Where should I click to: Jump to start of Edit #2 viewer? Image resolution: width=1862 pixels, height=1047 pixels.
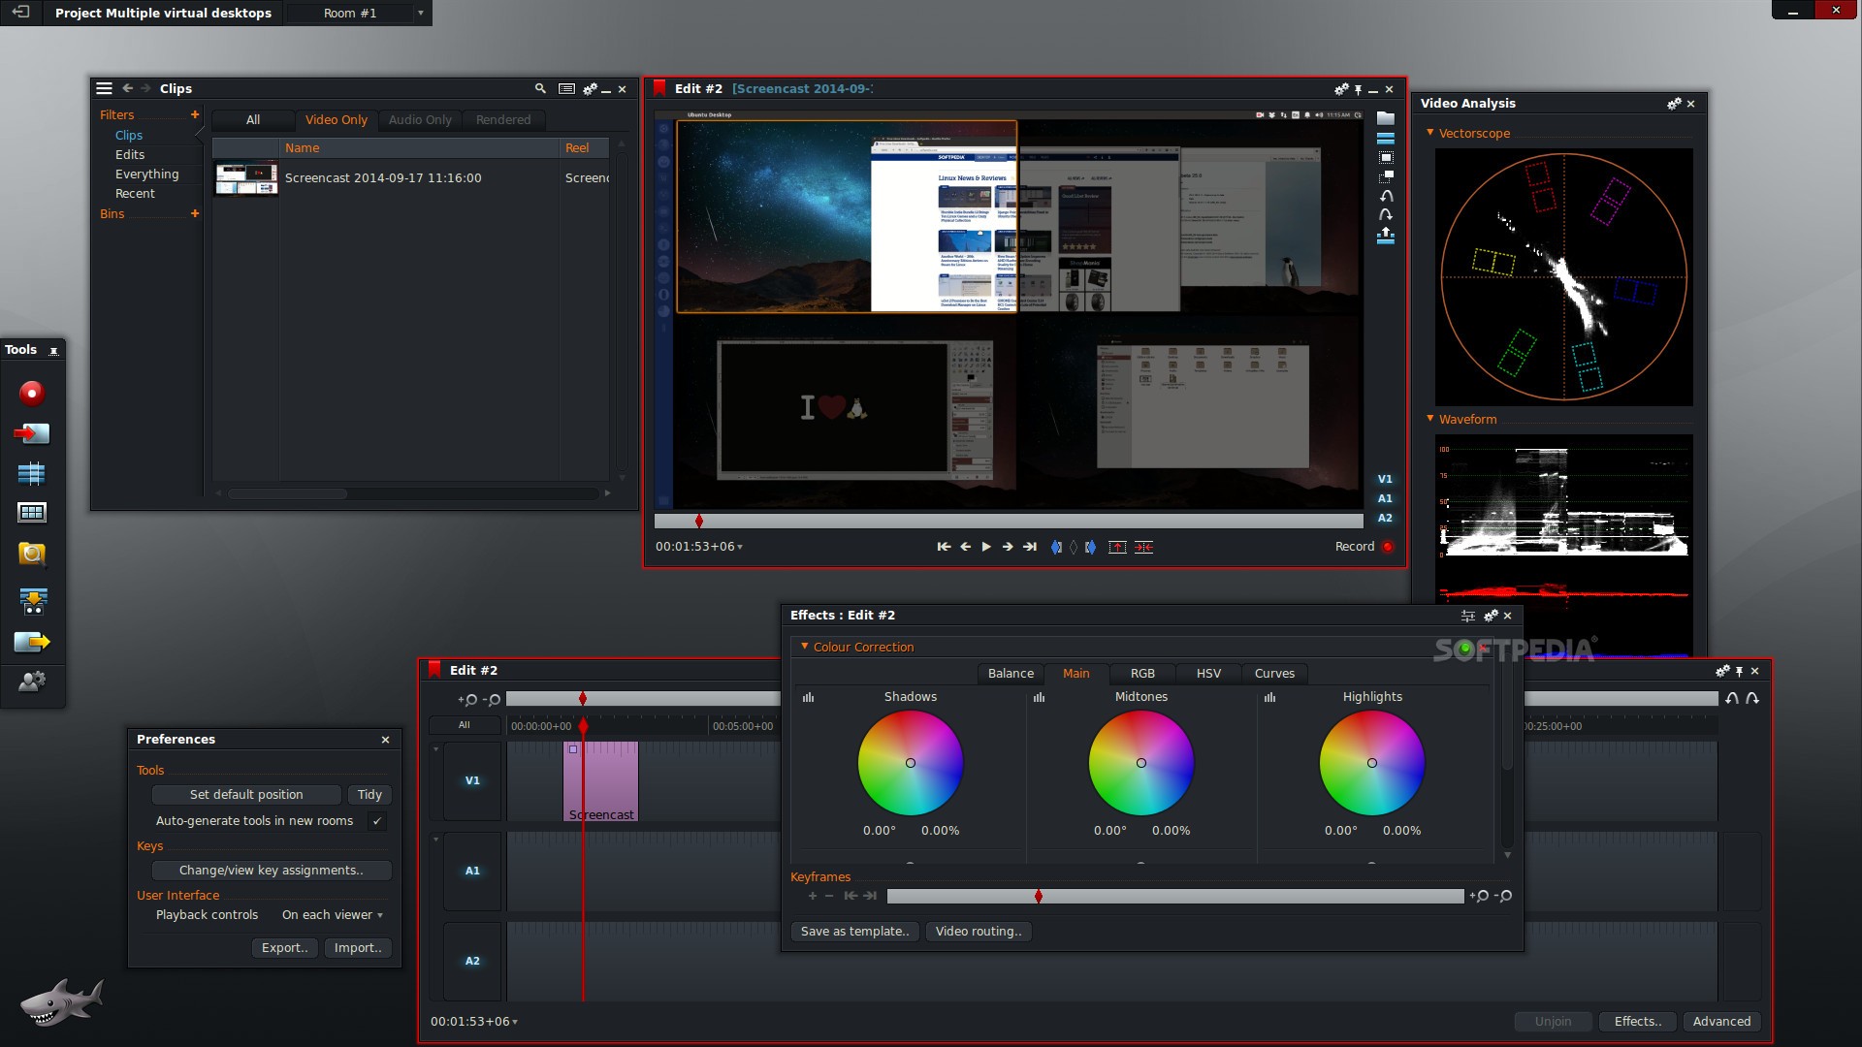pos(943,547)
